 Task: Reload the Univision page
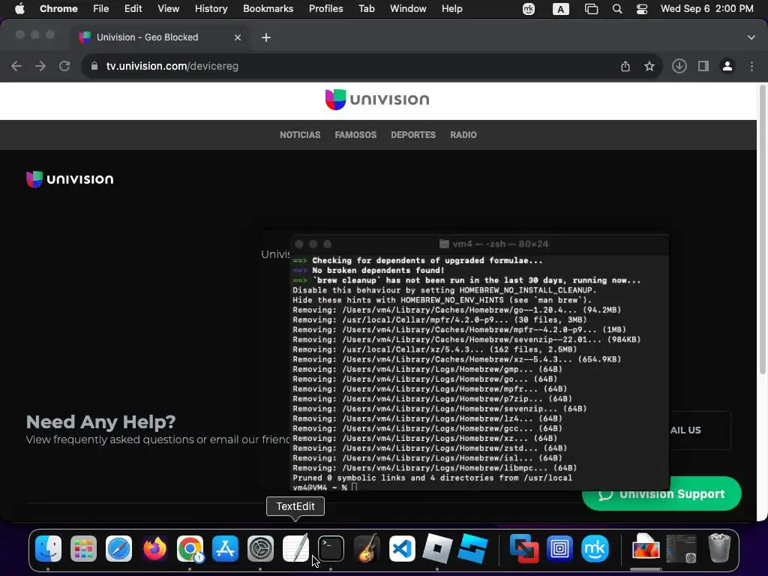point(64,66)
